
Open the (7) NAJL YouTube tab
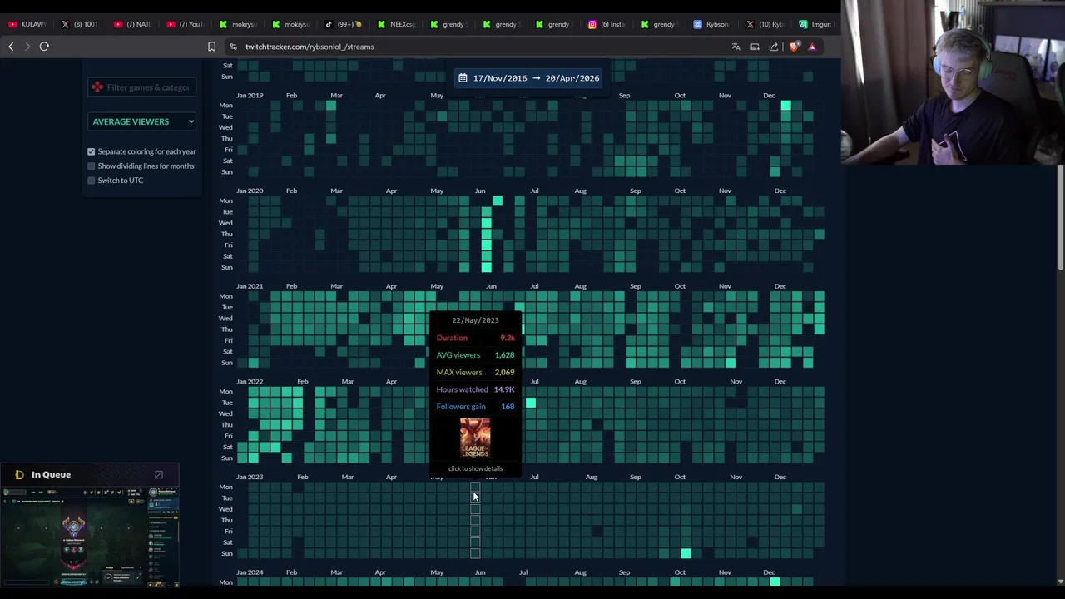point(132,24)
